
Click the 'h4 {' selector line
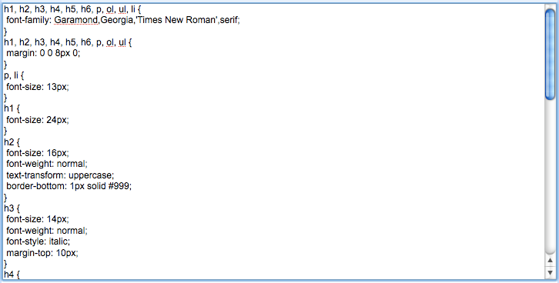click(12, 275)
